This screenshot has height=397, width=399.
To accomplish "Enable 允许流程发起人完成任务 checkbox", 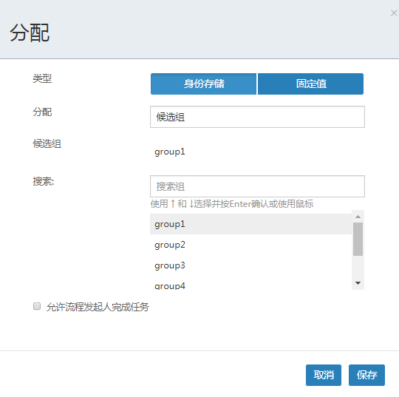I will click(37, 306).
